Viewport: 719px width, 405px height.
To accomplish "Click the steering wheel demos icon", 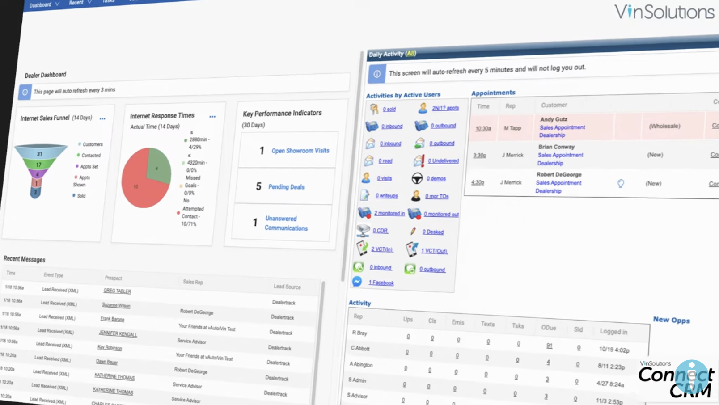I will pos(417,178).
